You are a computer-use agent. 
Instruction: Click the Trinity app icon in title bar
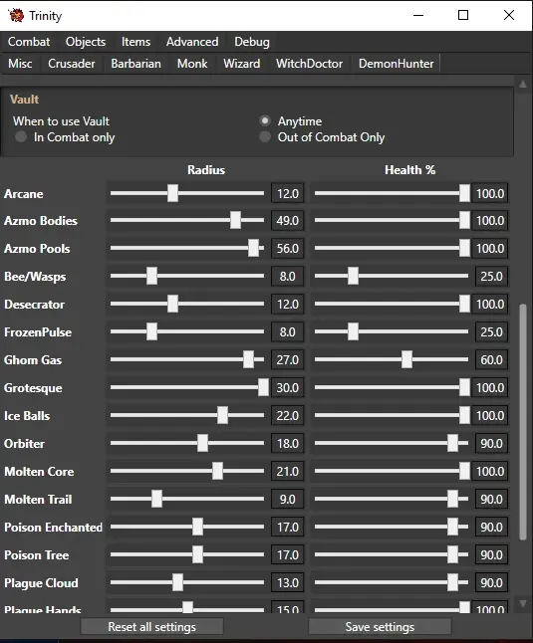[x=16, y=15]
